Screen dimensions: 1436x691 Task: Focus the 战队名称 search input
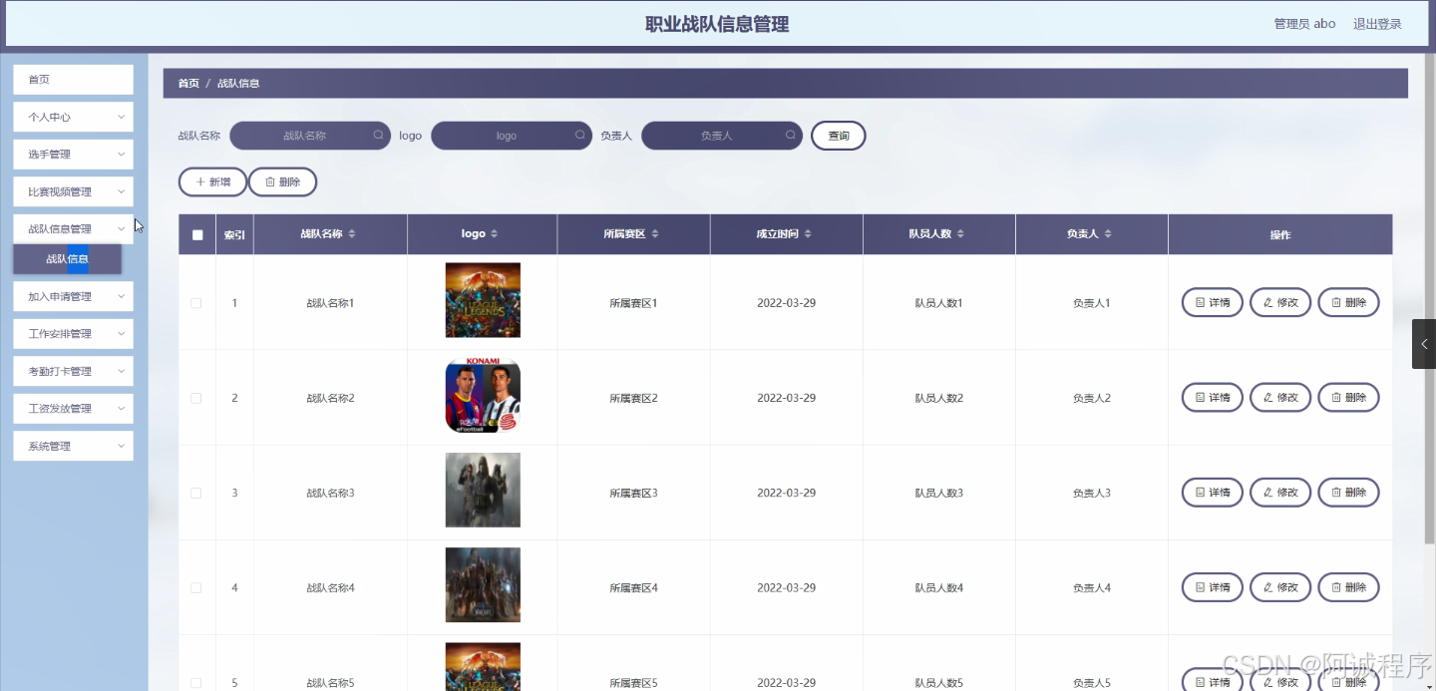coord(310,136)
